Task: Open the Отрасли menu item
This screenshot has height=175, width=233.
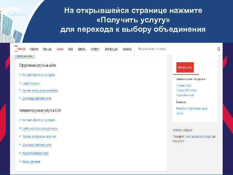Action: (x=95, y=49)
